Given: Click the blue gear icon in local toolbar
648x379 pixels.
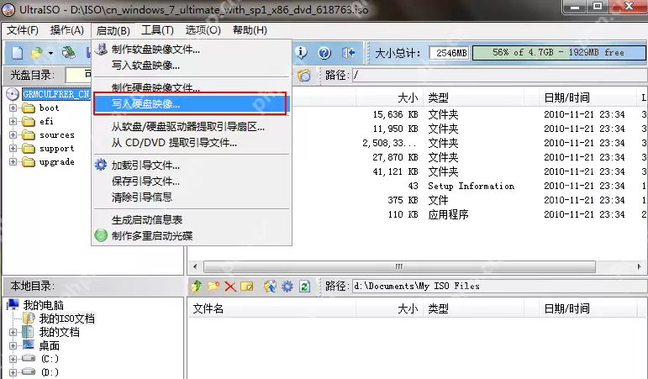Looking at the screenshot, I should (287, 286).
